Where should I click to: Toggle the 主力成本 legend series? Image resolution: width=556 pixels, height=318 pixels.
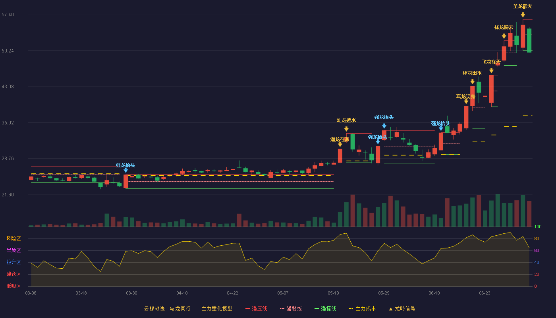click(362, 308)
